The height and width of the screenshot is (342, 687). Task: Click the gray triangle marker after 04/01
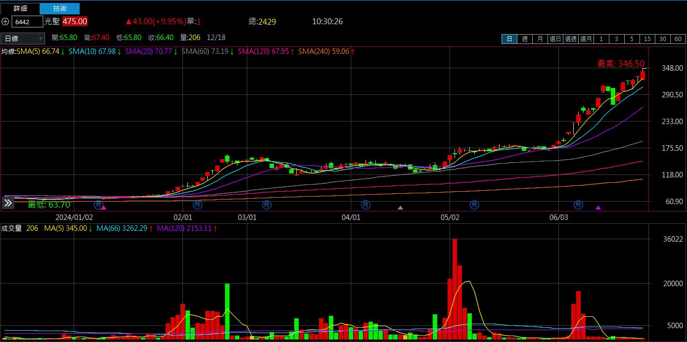(400, 208)
